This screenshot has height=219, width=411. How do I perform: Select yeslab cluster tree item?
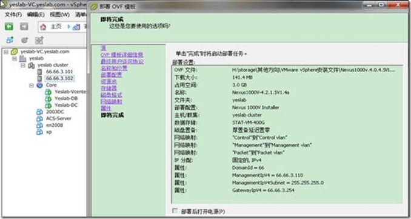point(53,65)
